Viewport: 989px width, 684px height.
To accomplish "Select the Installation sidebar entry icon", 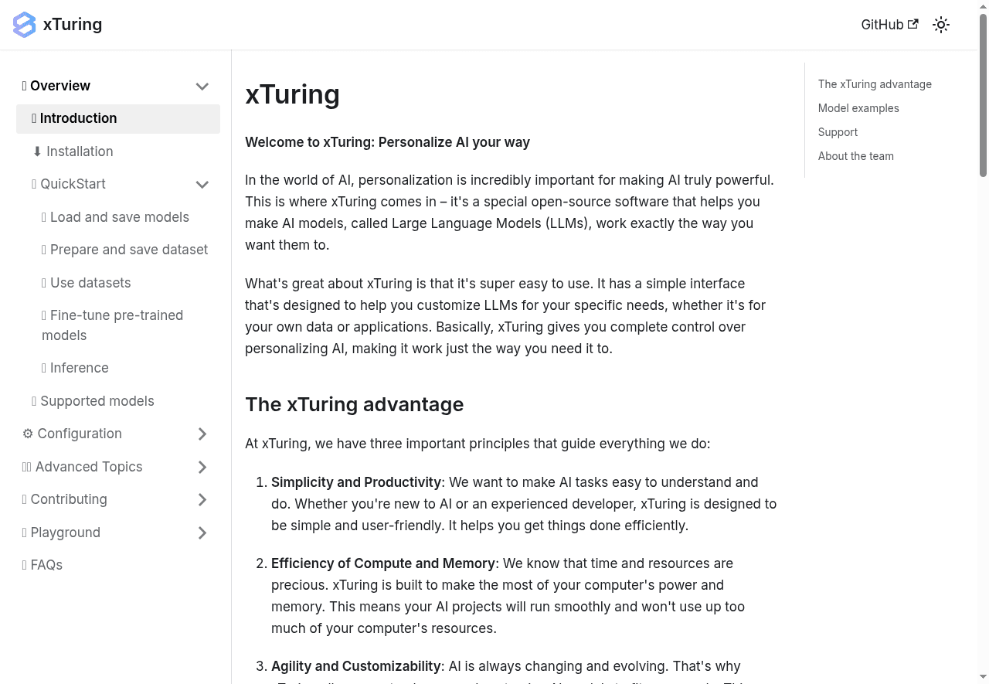I will [x=37, y=151].
